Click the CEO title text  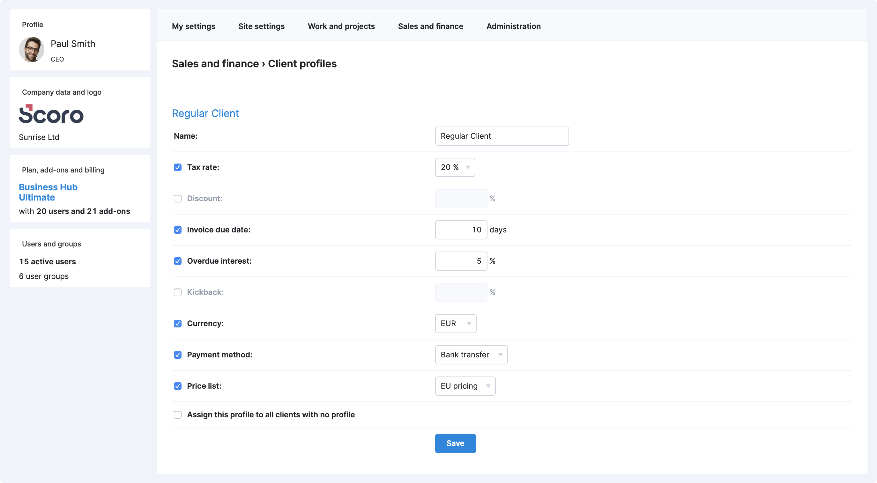pos(57,59)
